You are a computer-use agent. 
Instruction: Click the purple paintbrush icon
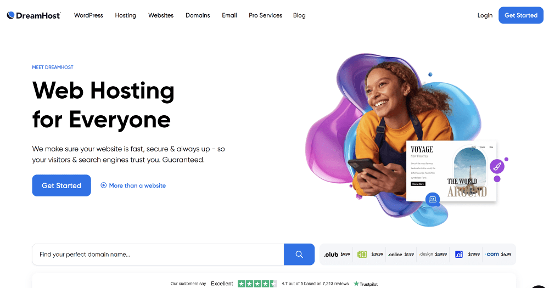[497, 167]
